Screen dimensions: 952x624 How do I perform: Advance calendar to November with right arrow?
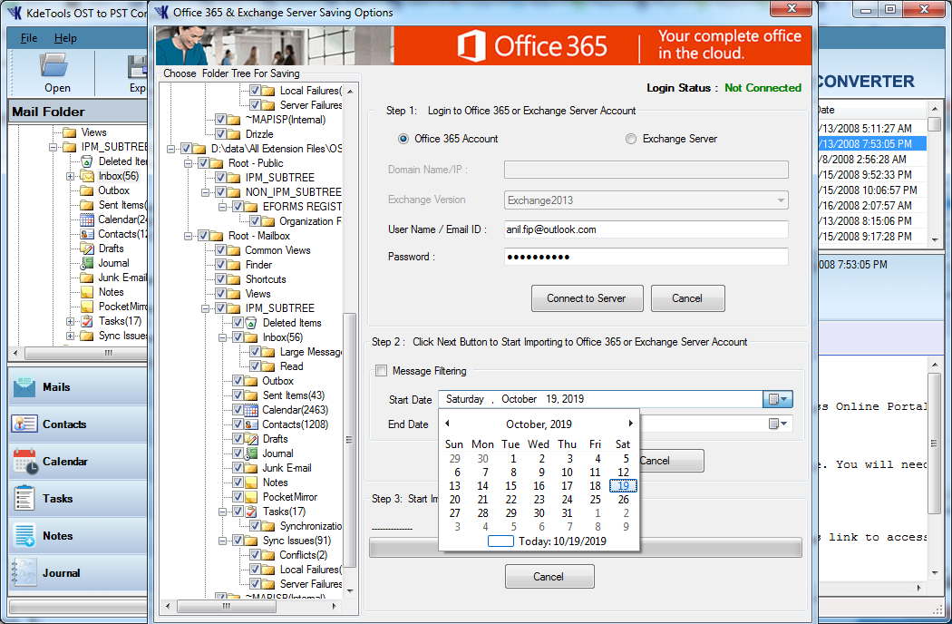(631, 424)
